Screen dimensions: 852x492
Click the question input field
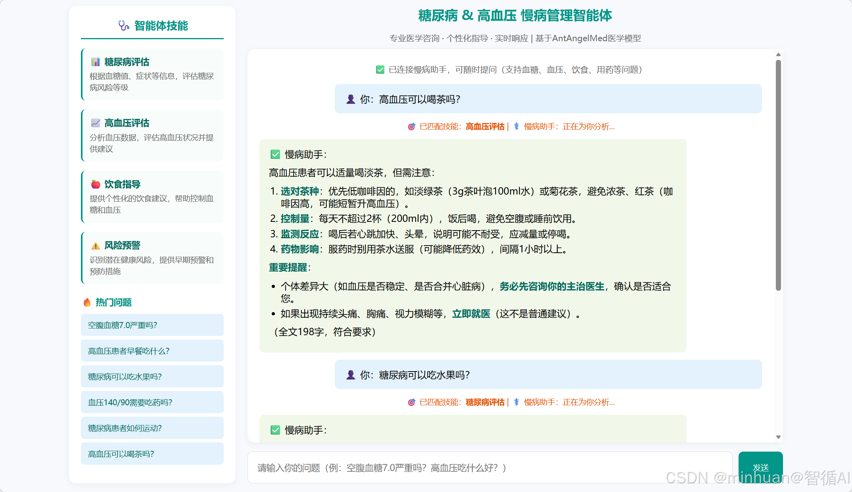(x=490, y=468)
